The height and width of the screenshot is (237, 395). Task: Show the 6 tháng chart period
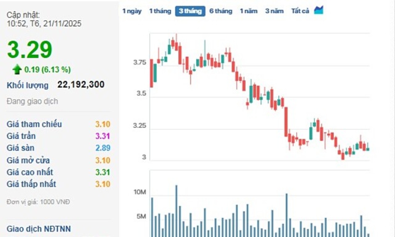coord(221,11)
